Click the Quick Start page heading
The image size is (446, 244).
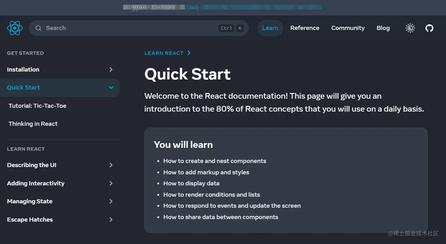(x=187, y=74)
